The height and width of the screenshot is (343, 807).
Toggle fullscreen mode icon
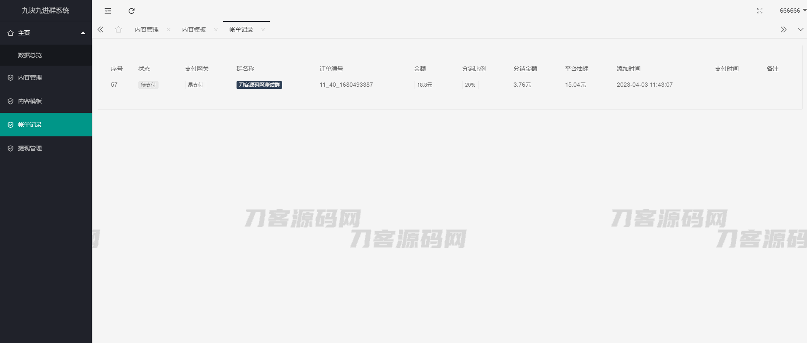point(759,11)
